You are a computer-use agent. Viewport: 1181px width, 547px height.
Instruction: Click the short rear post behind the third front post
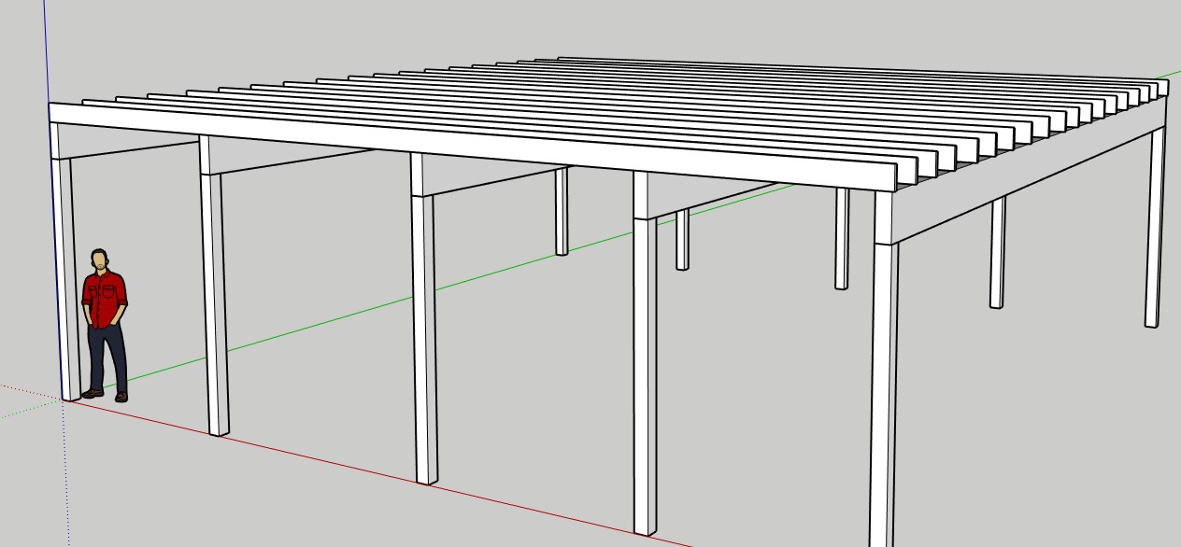[x=562, y=211]
